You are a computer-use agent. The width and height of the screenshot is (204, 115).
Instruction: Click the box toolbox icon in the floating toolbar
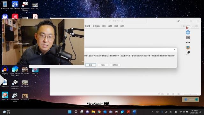pyautogui.click(x=188, y=48)
